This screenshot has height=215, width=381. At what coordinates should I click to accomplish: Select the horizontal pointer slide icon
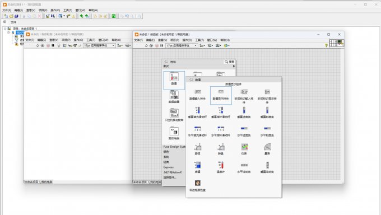221,128
